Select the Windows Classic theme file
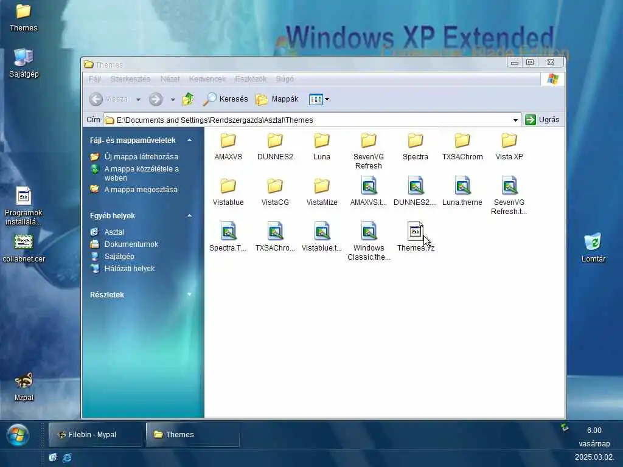Image resolution: width=623 pixels, height=467 pixels. click(368, 242)
